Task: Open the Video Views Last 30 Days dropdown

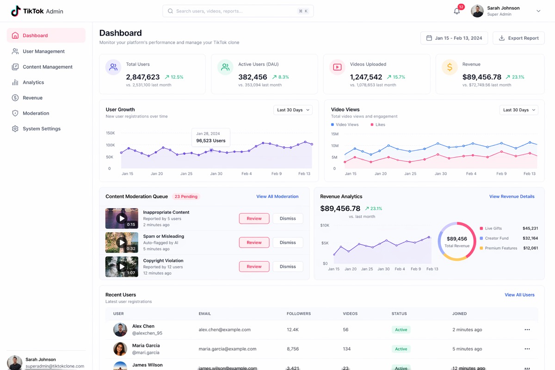Action: click(x=519, y=110)
